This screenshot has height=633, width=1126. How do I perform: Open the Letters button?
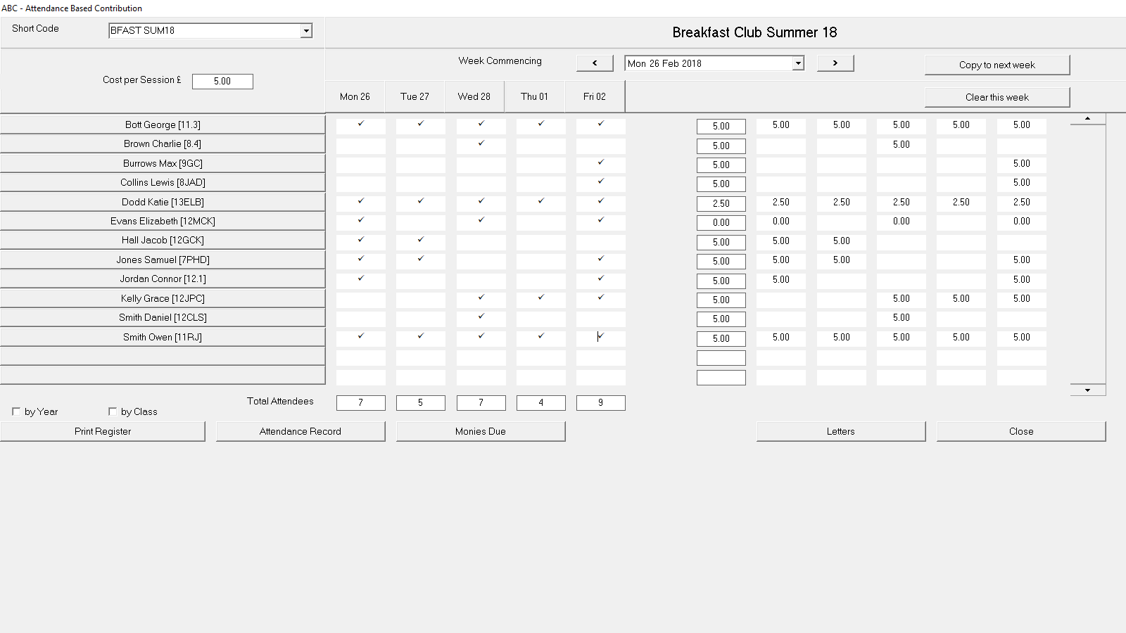(x=841, y=431)
